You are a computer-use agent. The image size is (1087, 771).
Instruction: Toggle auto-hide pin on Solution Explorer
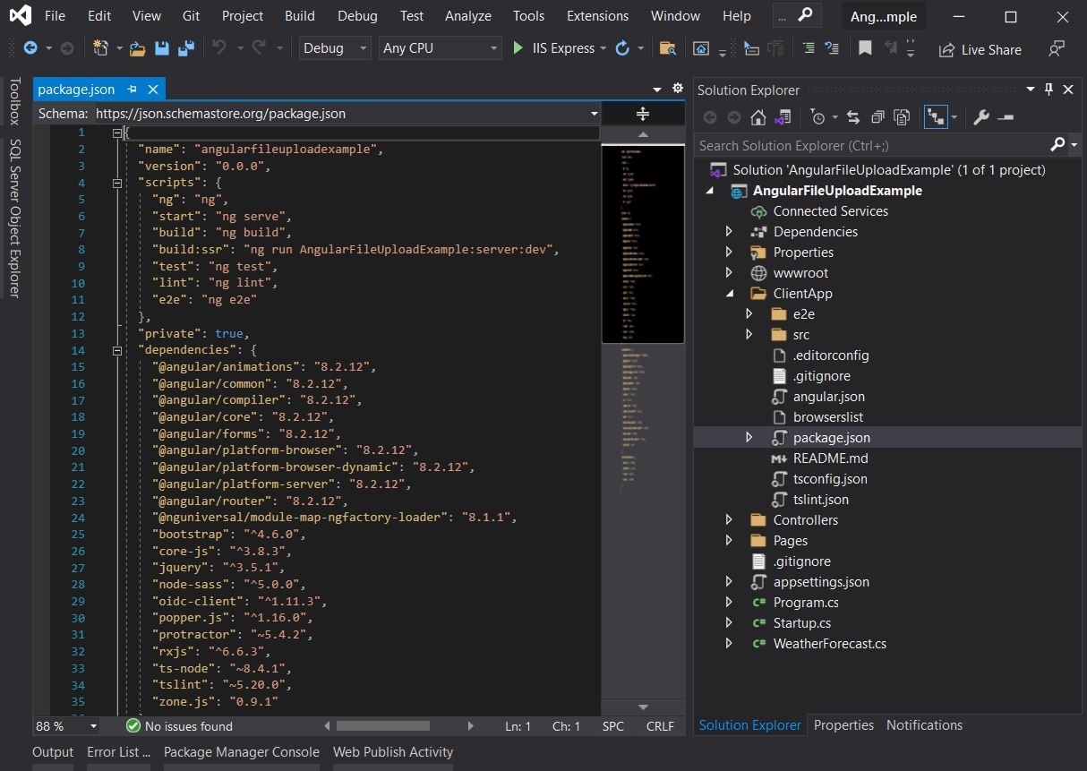[1048, 90]
